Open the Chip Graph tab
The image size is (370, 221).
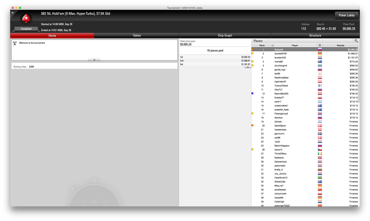tap(225, 35)
